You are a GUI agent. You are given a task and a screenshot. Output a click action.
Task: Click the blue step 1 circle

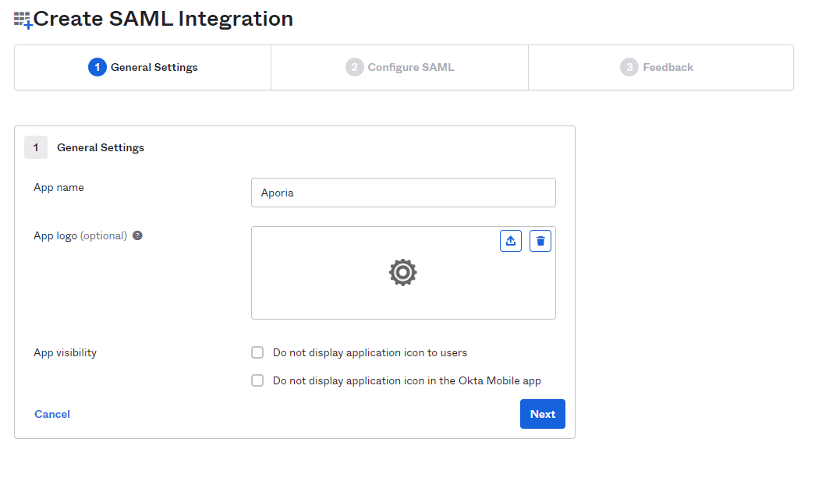click(x=97, y=67)
